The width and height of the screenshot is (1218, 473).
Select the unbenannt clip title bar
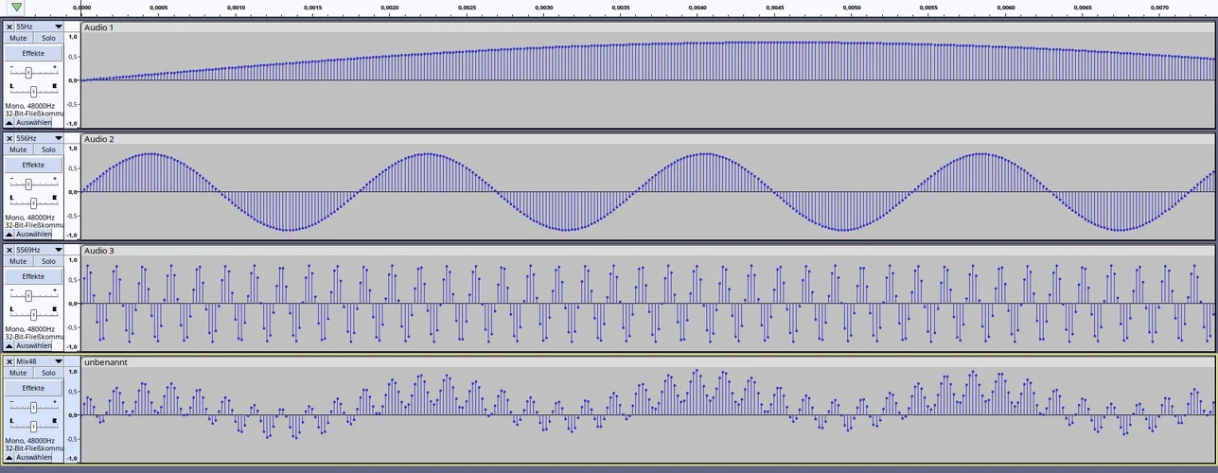647,362
